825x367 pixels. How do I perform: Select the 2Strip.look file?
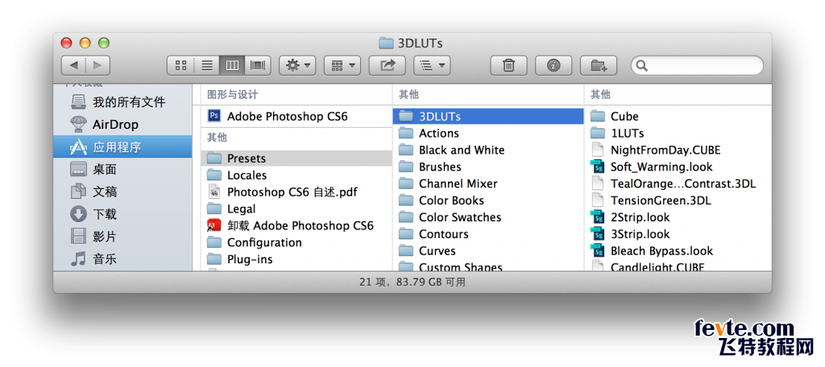tap(678, 217)
